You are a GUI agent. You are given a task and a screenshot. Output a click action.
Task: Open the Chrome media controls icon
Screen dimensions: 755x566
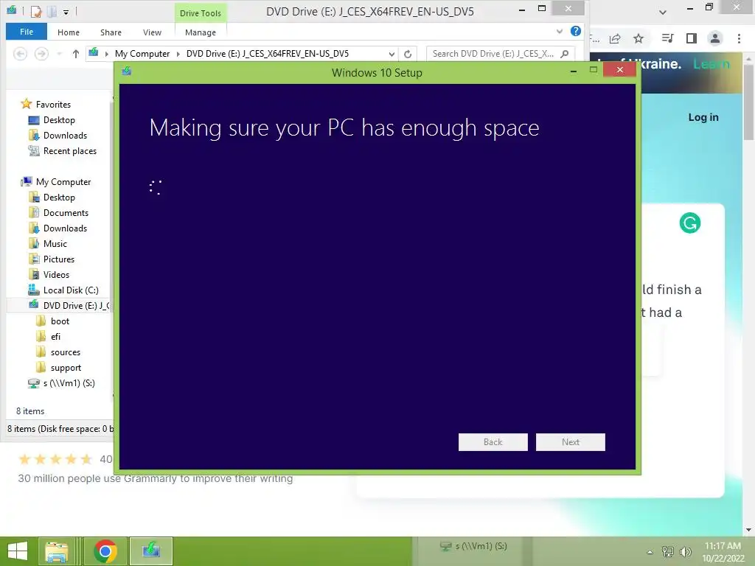coord(667,38)
